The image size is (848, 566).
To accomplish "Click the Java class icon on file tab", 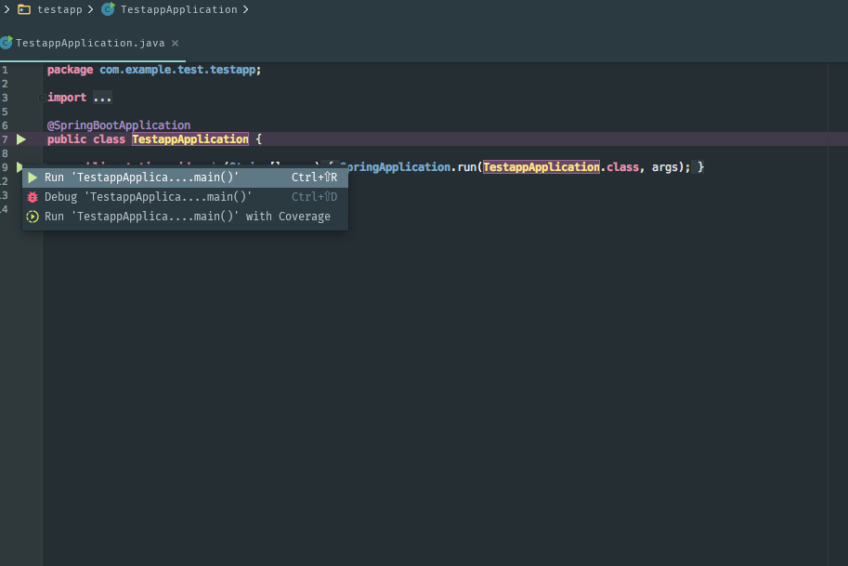I will click(x=7, y=43).
